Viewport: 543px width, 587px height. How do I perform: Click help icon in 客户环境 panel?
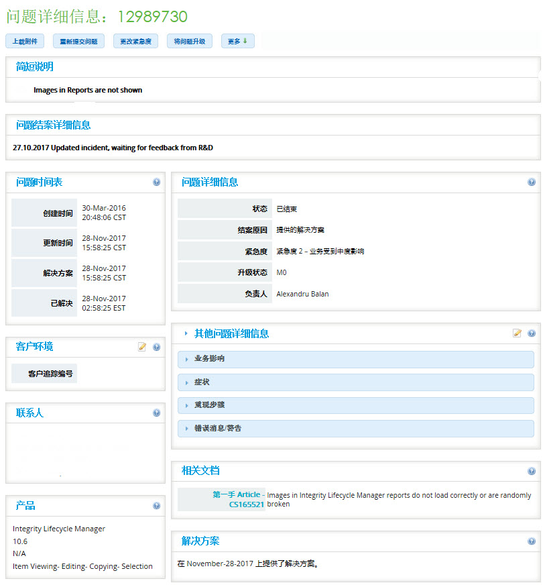coord(157,347)
